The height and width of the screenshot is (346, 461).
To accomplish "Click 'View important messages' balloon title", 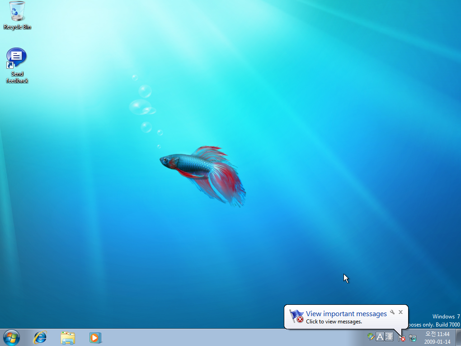I will [346, 313].
